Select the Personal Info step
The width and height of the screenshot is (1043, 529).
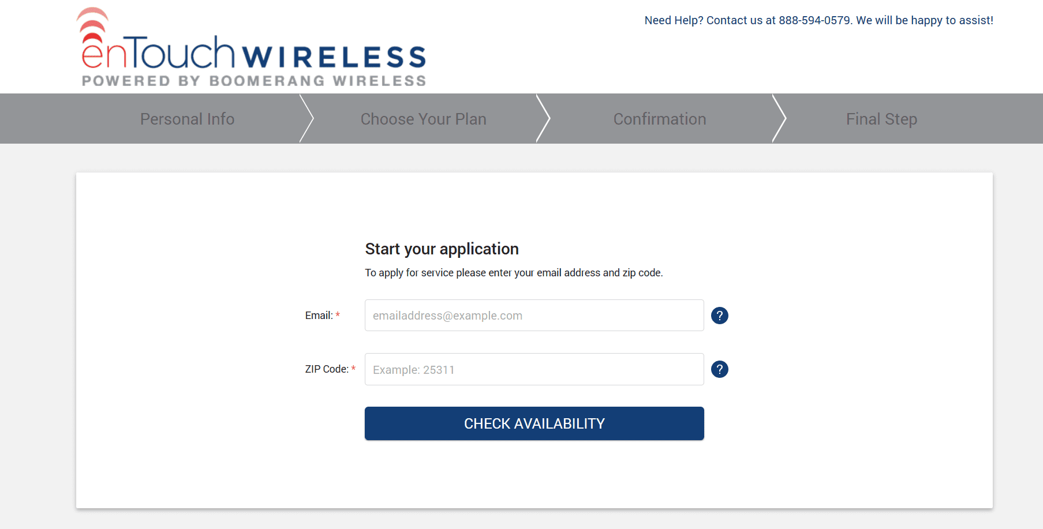point(187,119)
